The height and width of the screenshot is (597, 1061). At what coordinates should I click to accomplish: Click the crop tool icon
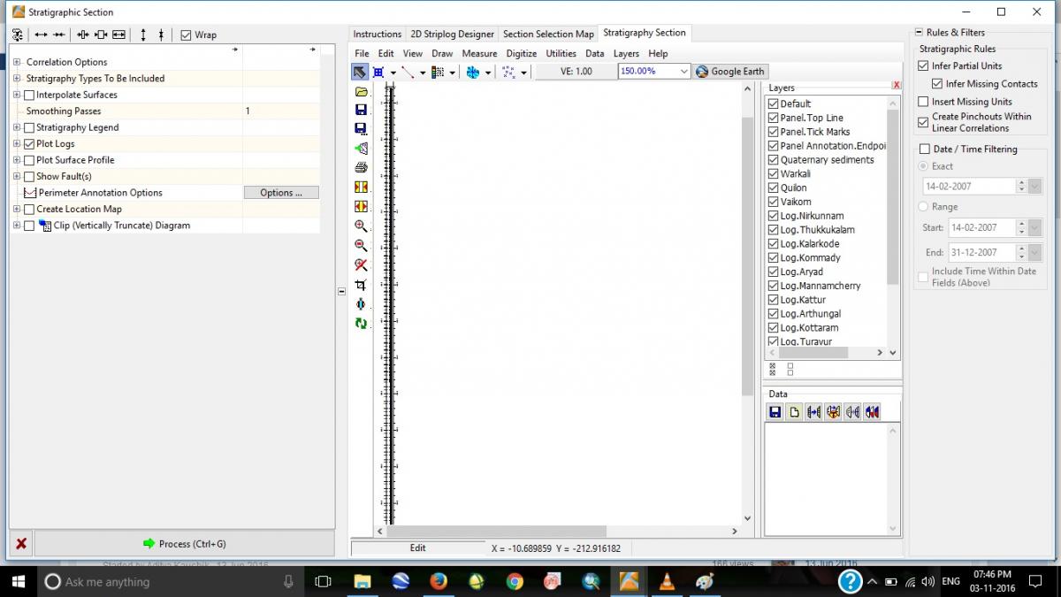pos(361,285)
